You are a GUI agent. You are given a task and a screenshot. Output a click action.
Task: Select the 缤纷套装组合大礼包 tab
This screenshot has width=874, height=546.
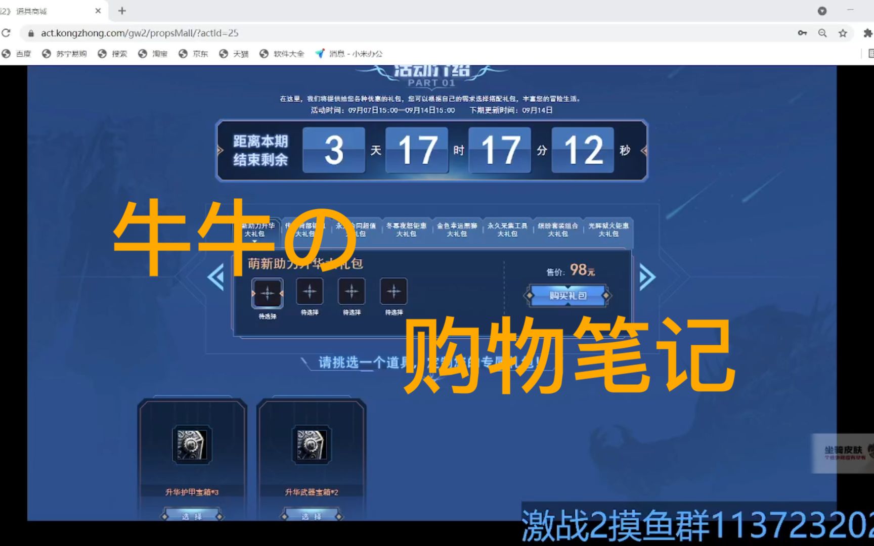point(558,230)
